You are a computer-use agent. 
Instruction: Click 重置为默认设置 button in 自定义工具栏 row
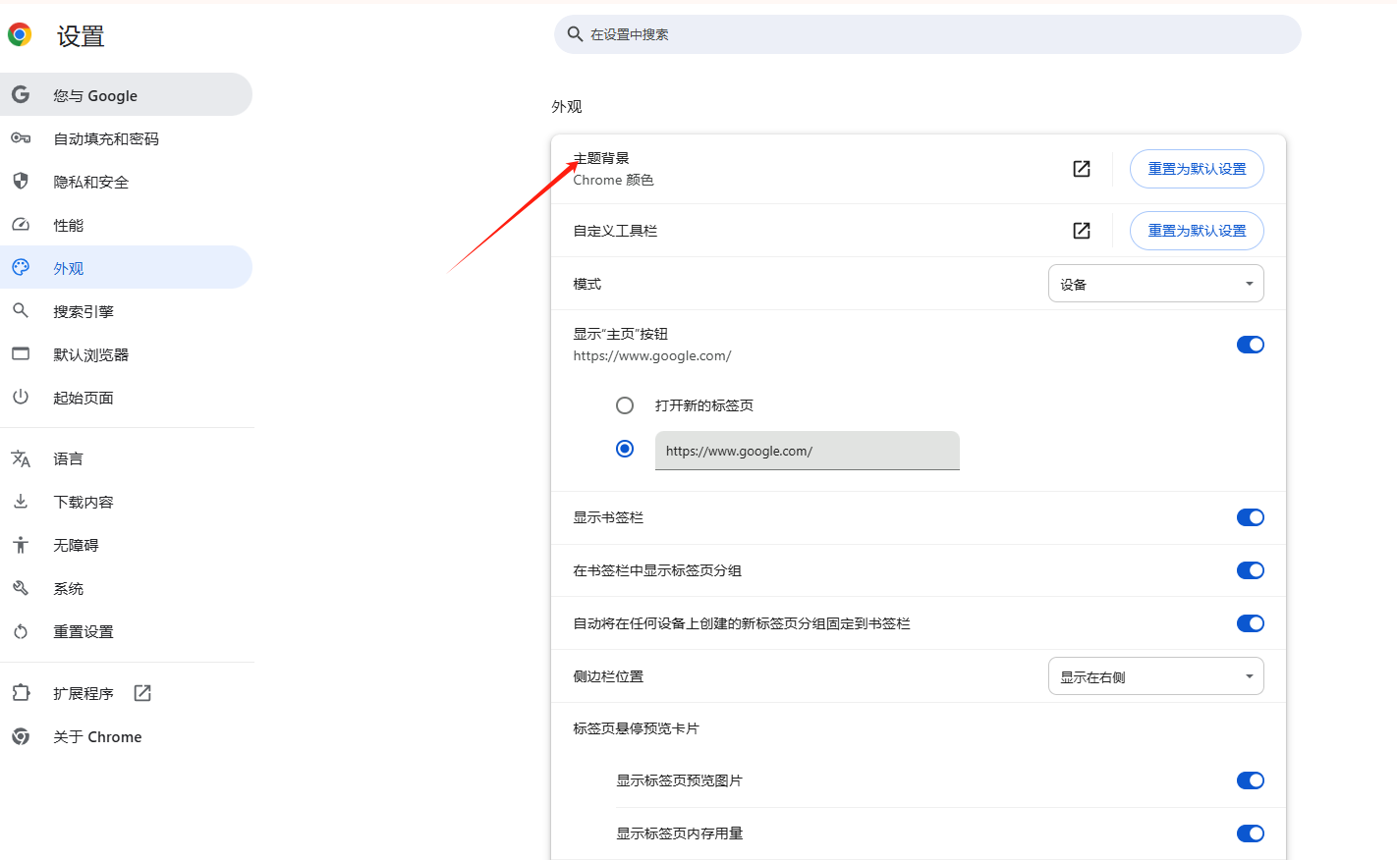(1197, 231)
